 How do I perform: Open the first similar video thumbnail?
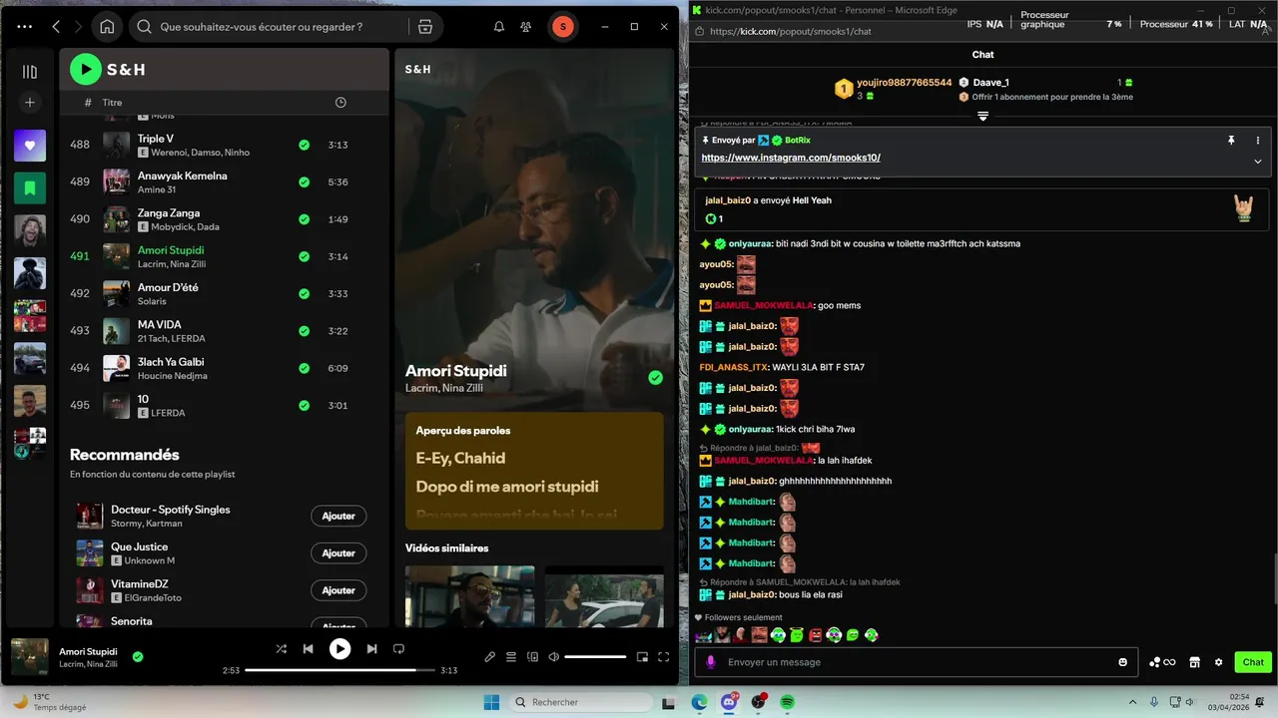[469, 596]
